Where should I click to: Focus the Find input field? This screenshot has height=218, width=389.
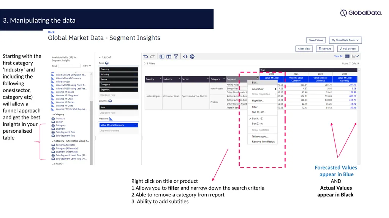[x=69, y=66]
